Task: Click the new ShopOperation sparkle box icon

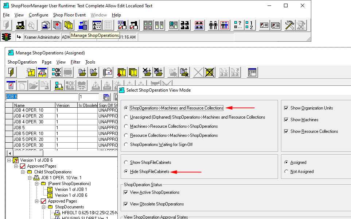Action: [31, 72]
